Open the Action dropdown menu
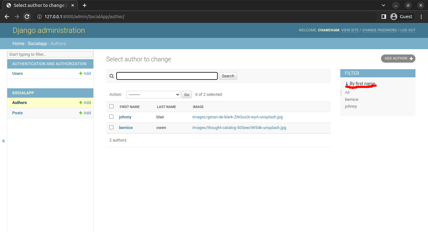Image resolution: width=428 pixels, height=232 pixels. click(x=153, y=95)
